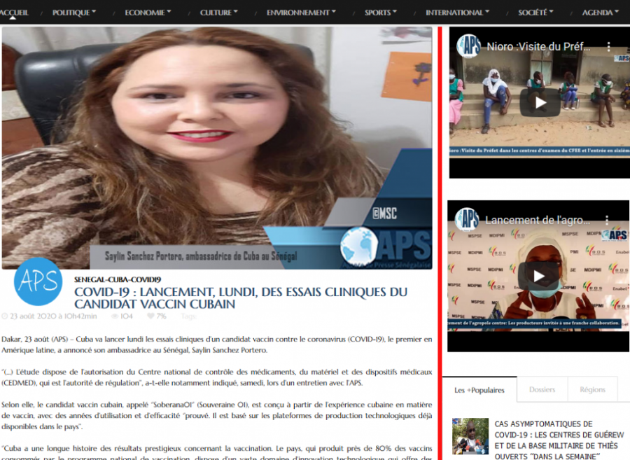Expand the AGENDA dropdown arrow

coord(616,12)
